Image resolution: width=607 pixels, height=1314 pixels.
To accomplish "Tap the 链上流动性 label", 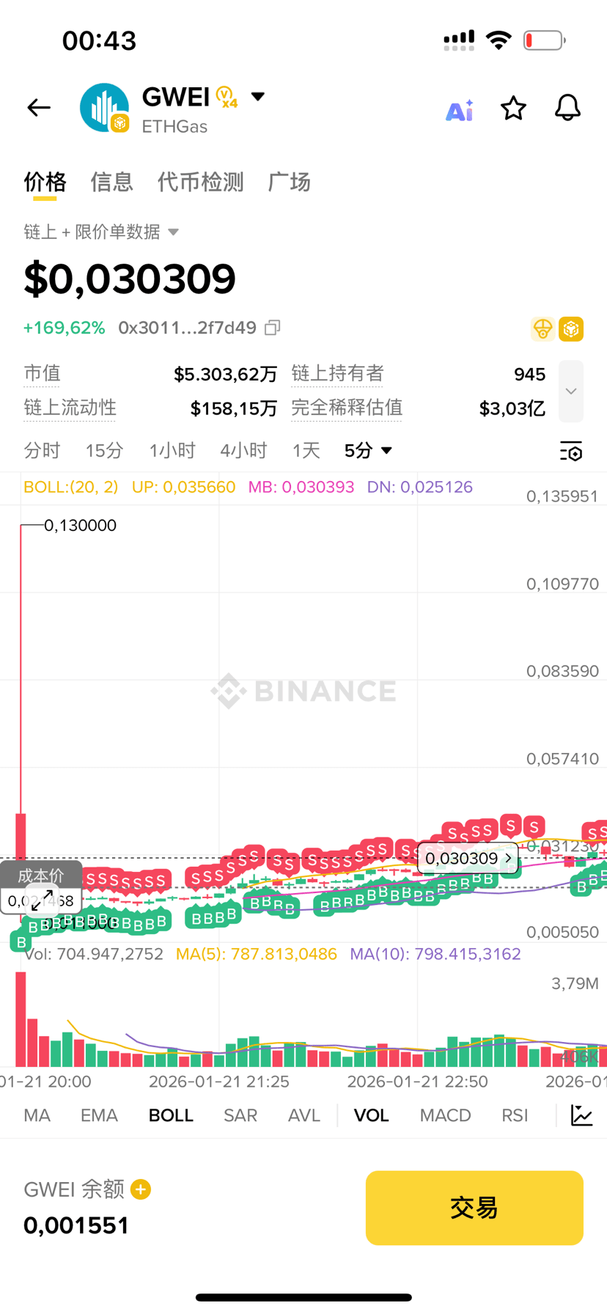I will click(x=70, y=408).
